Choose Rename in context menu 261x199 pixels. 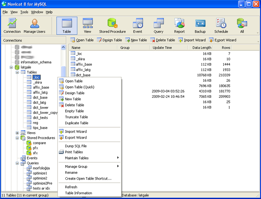(89, 172)
